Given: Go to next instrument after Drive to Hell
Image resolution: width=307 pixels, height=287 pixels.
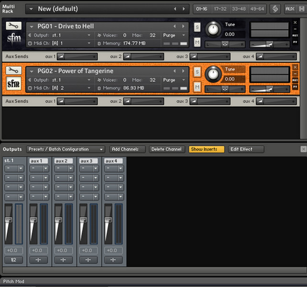Looking at the screenshot, I should tap(182, 26).
